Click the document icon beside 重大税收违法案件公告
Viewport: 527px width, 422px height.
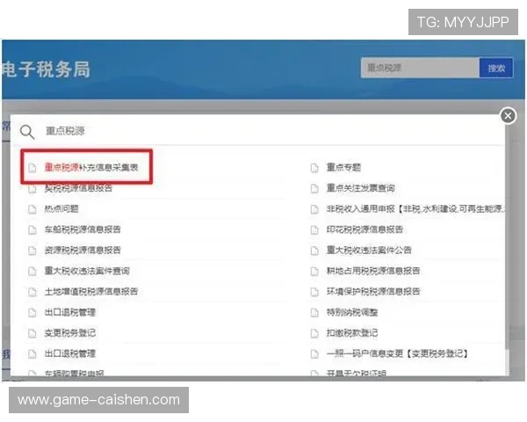[314, 251]
